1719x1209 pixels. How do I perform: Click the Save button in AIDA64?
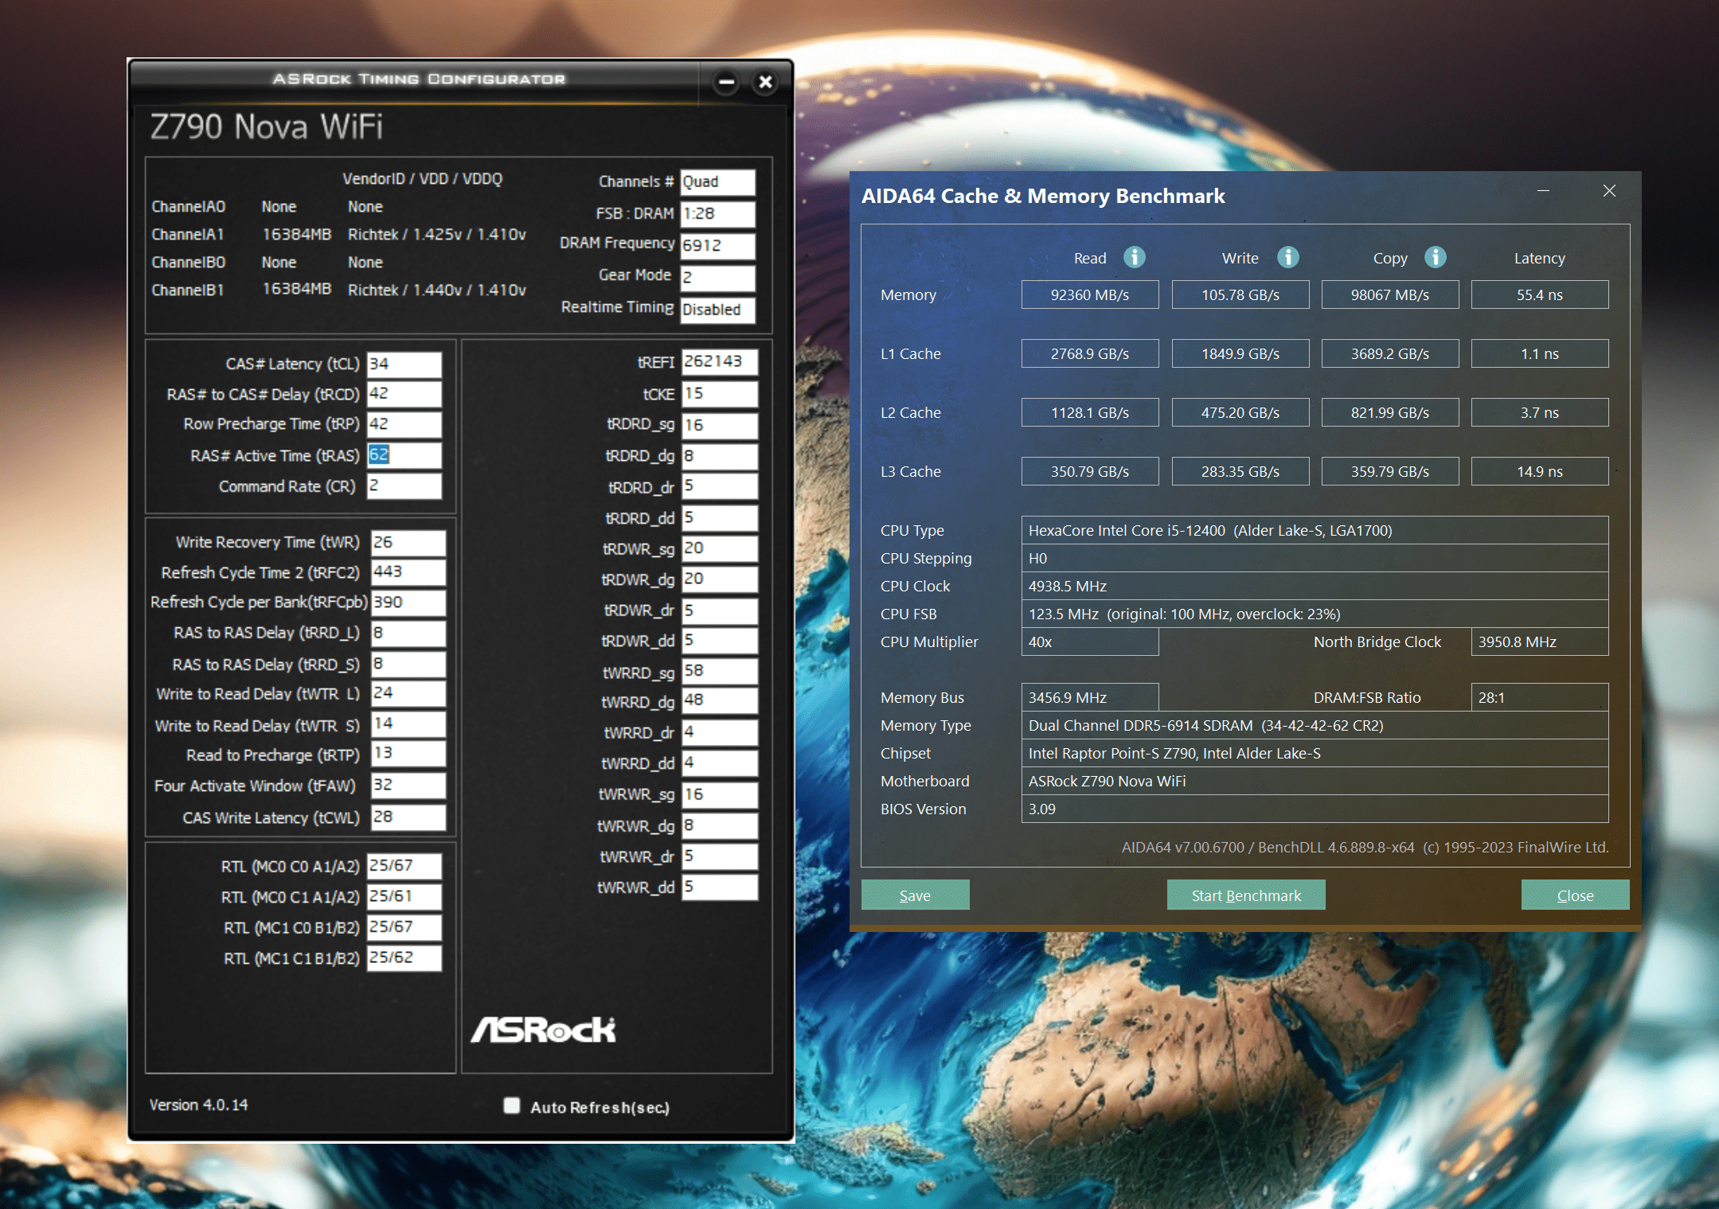click(x=915, y=895)
